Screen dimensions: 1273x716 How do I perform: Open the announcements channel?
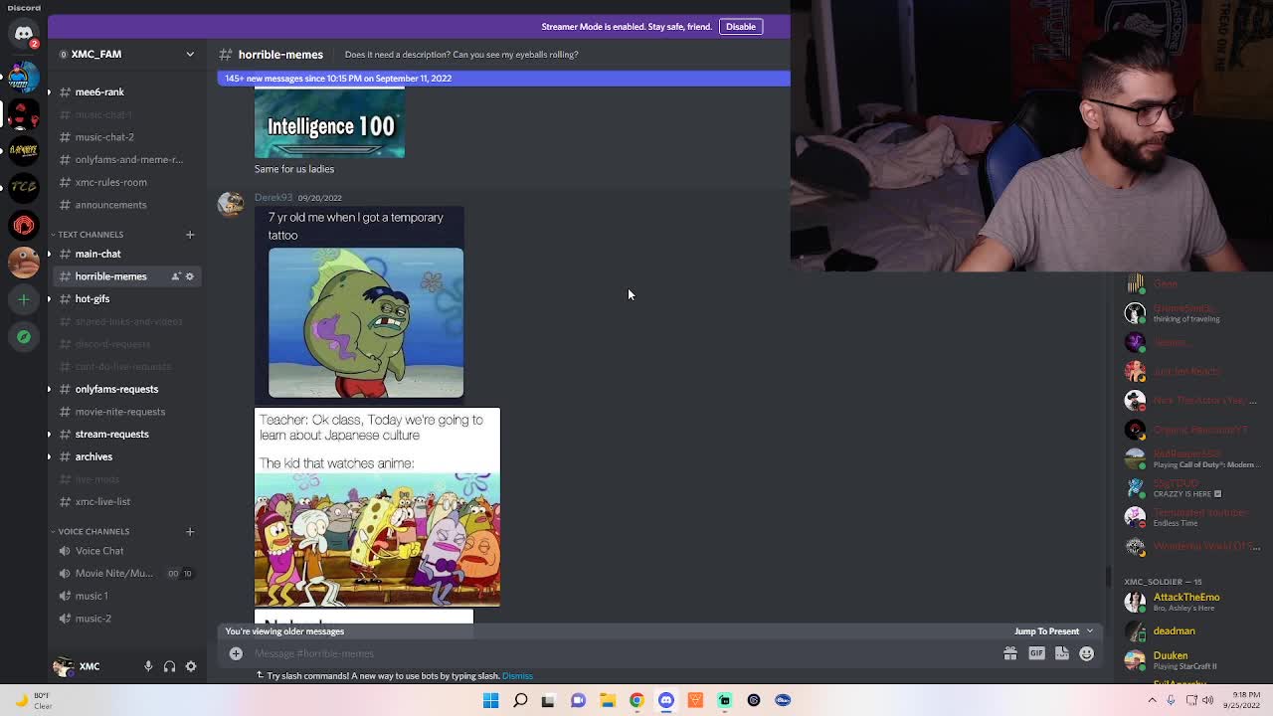[x=127, y=205]
